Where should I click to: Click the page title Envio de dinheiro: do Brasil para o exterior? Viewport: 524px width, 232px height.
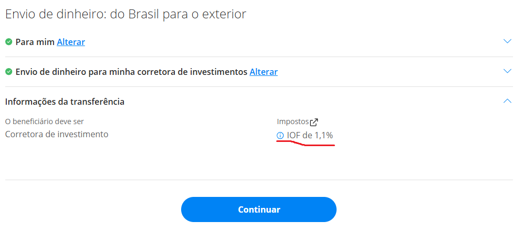click(126, 14)
